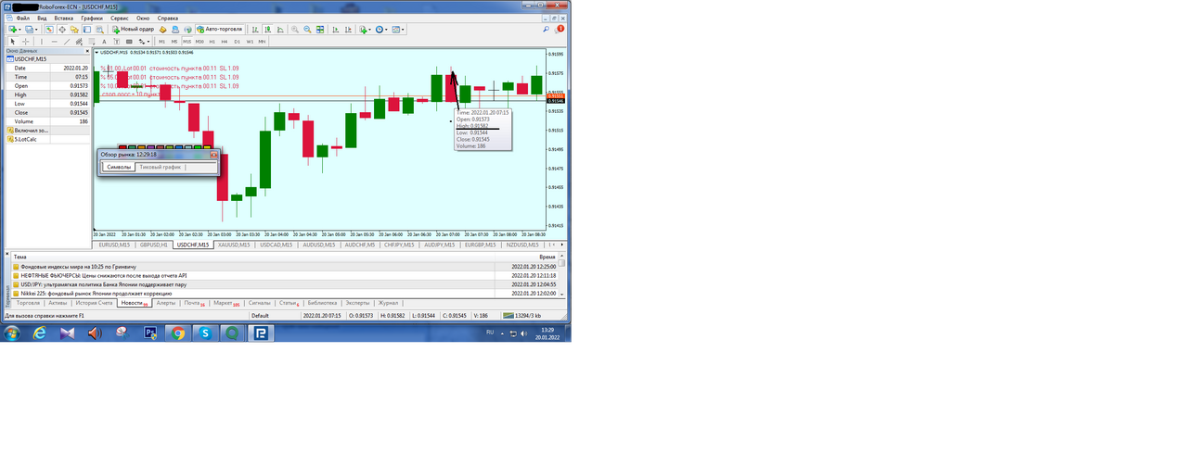Image resolution: width=1197 pixels, height=465 pixels.
Task: Open a new chart window icon
Action: pyautogui.click(x=12, y=29)
